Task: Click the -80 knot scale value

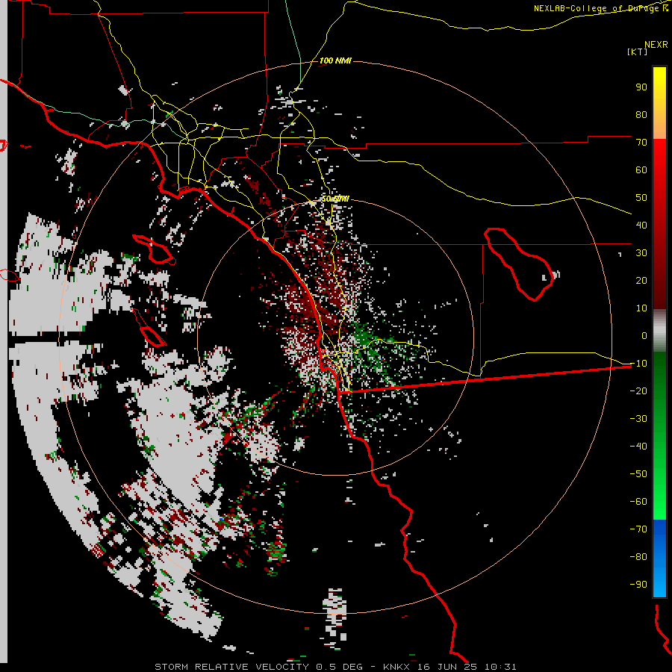Action: click(x=638, y=557)
